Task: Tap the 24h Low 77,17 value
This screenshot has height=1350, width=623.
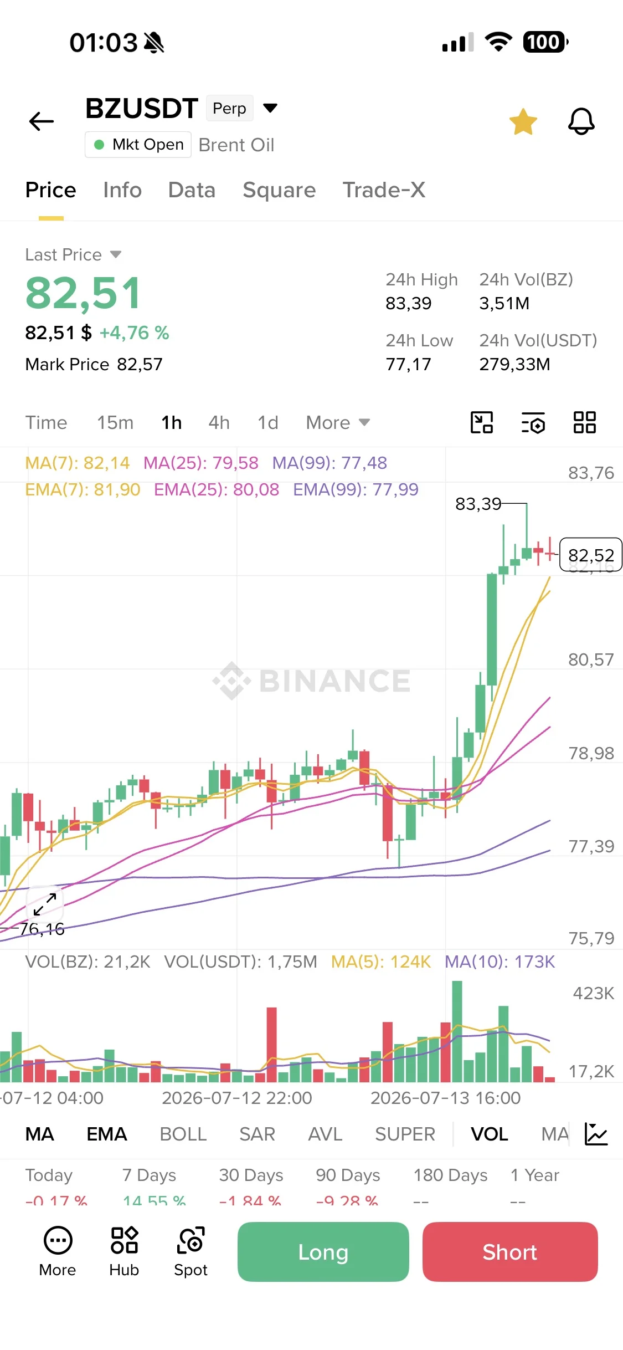Action: point(409,364)
